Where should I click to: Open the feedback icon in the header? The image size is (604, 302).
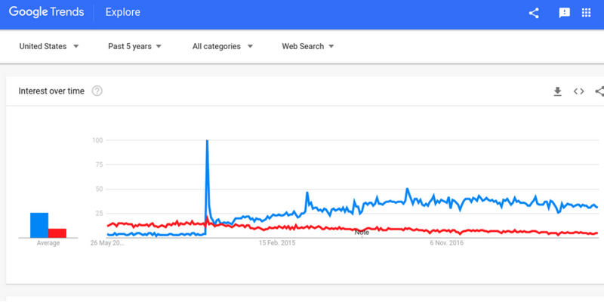[x=564, y=13]
